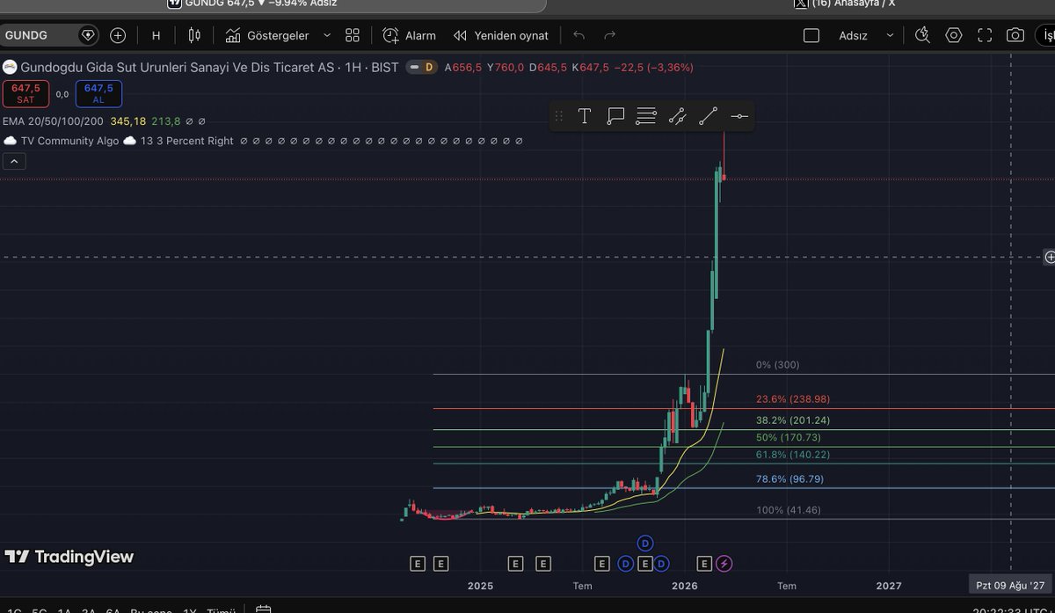Click the 78.6% (96.79) Fibonacci label
The width and height of the screenshot is (1055, 613).
[790, 479]
